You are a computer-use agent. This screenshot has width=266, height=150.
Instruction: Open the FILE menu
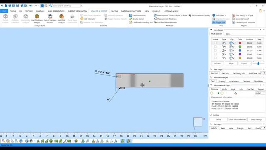coord(4,11)
